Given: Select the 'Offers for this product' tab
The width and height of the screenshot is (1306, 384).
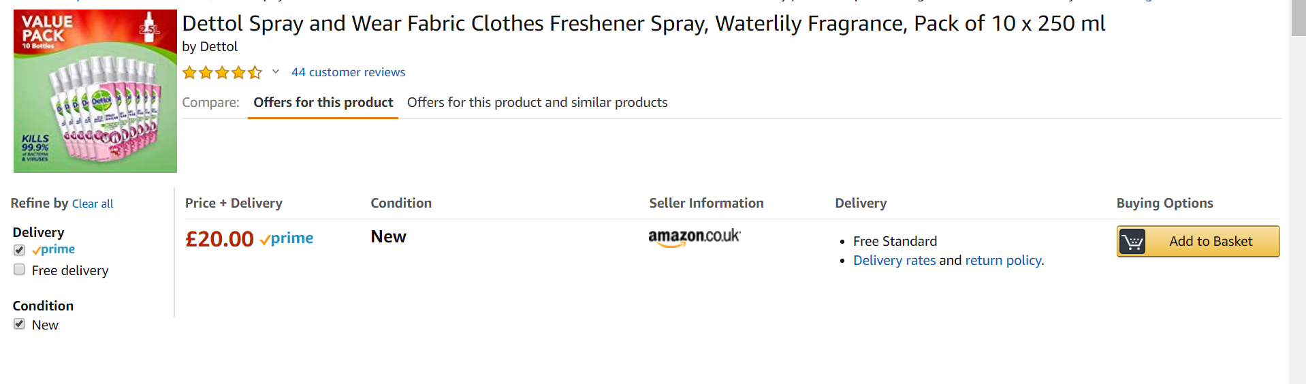Looking at the screenshot, I should 323,103.
